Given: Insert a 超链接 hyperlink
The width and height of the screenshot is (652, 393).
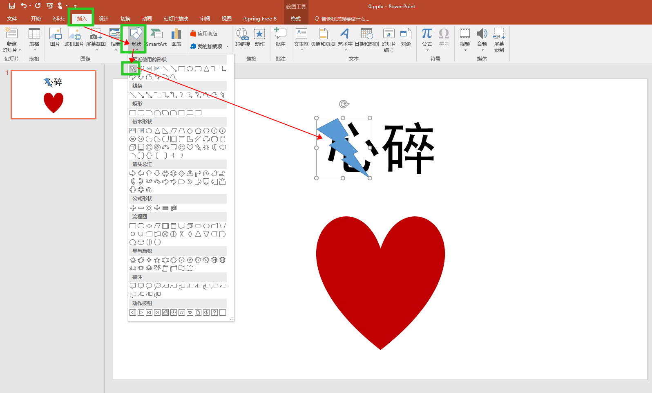Looking at the screenshot, I should (242, 37).
